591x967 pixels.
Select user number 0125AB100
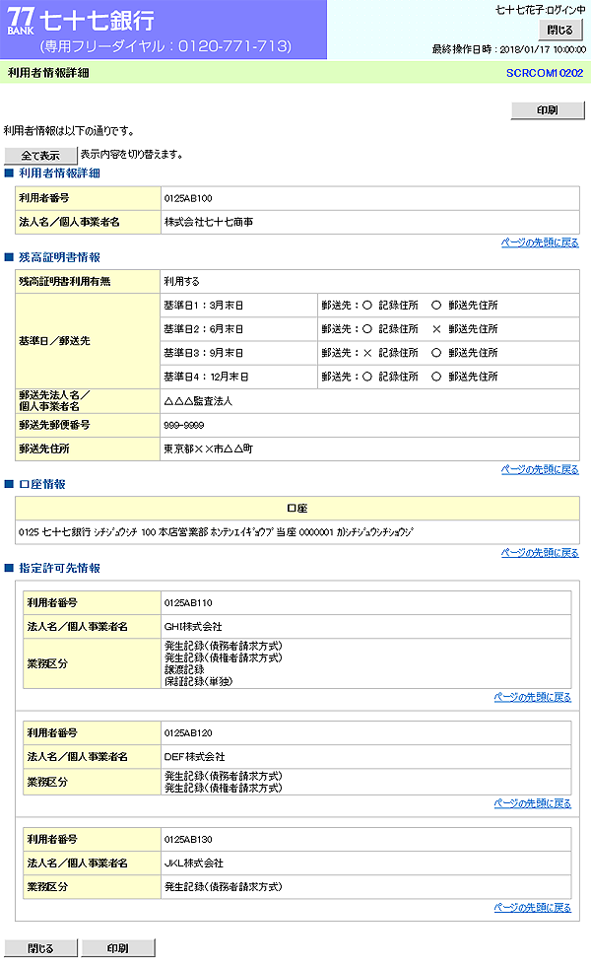click(188, 198)
